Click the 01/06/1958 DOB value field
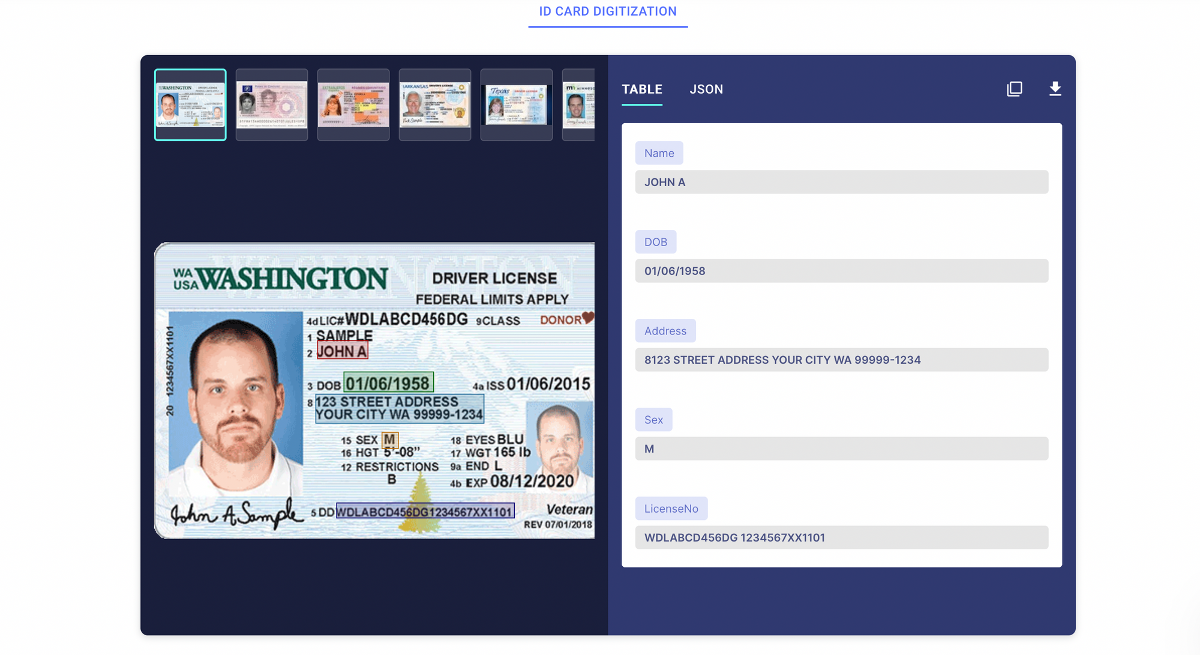 (x=841, y=271)
